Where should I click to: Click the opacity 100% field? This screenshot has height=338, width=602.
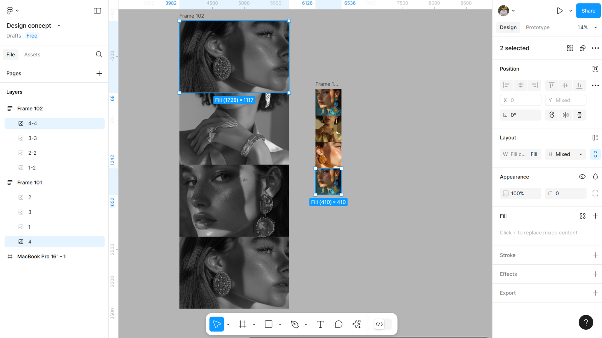pos(520,193)
